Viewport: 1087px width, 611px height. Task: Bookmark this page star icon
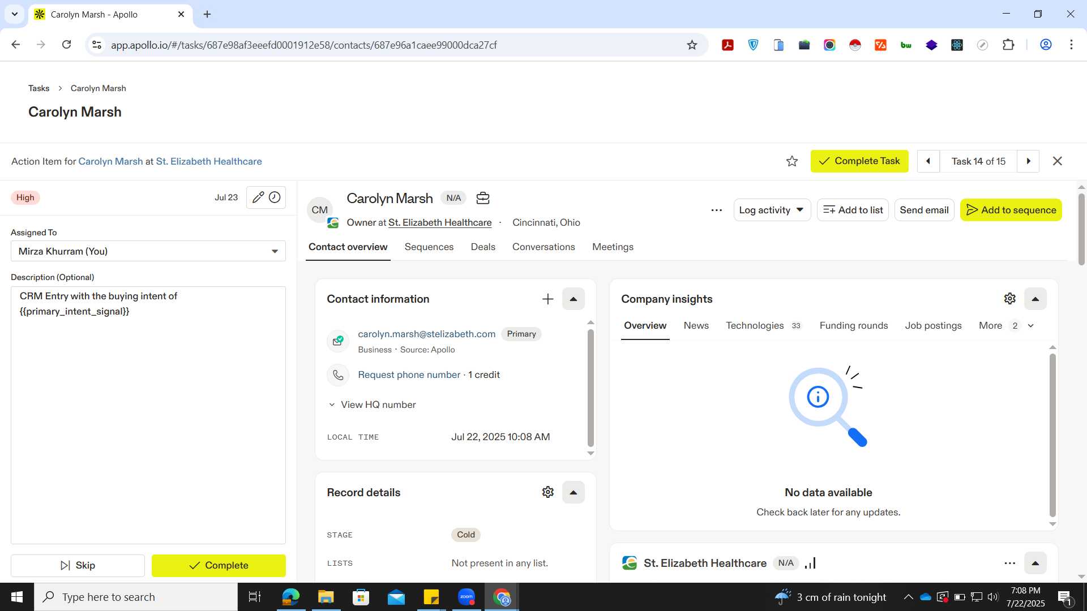691,45
